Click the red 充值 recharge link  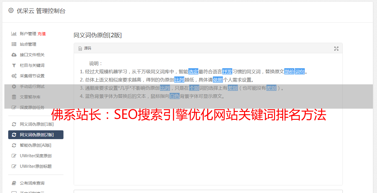click(42, 34)
